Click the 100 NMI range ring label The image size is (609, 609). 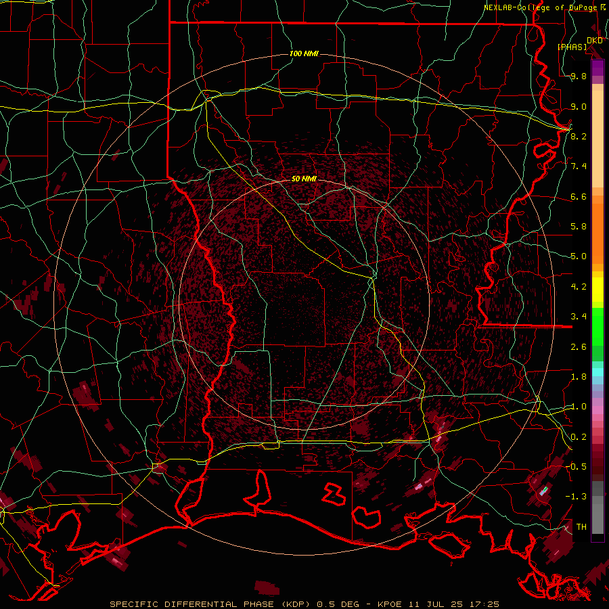pyautogui.click(x=304, y=53)
